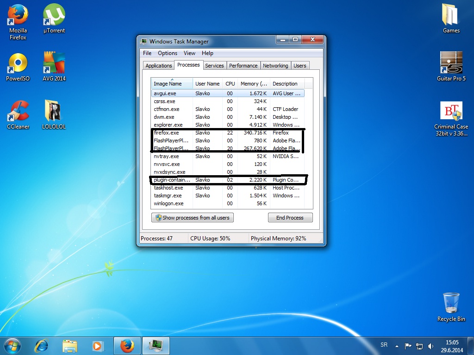Click the End Process button
Screen dimensions: 474x355
click(x=290, y=218)
